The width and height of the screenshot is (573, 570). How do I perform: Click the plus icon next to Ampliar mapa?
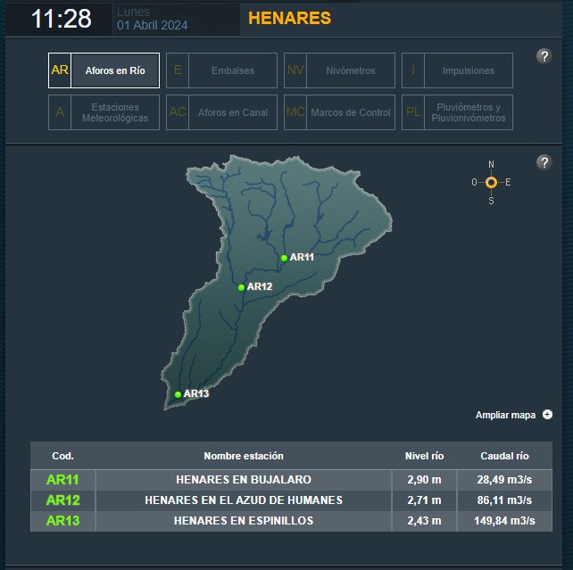547,415
